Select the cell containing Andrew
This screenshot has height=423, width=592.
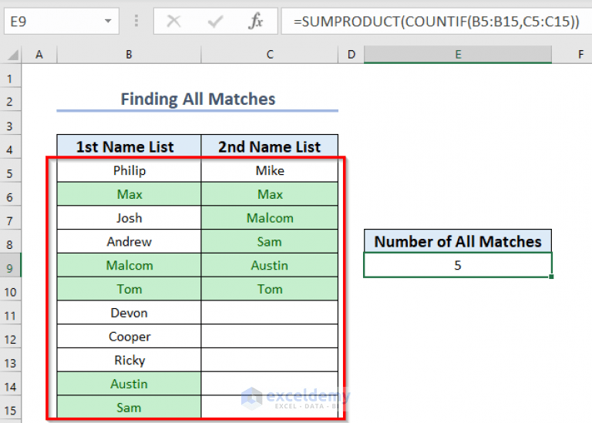coord(129,241)
